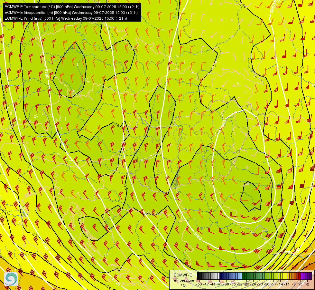
Task: Click the -23 legend value
Action: pos(260,284)
